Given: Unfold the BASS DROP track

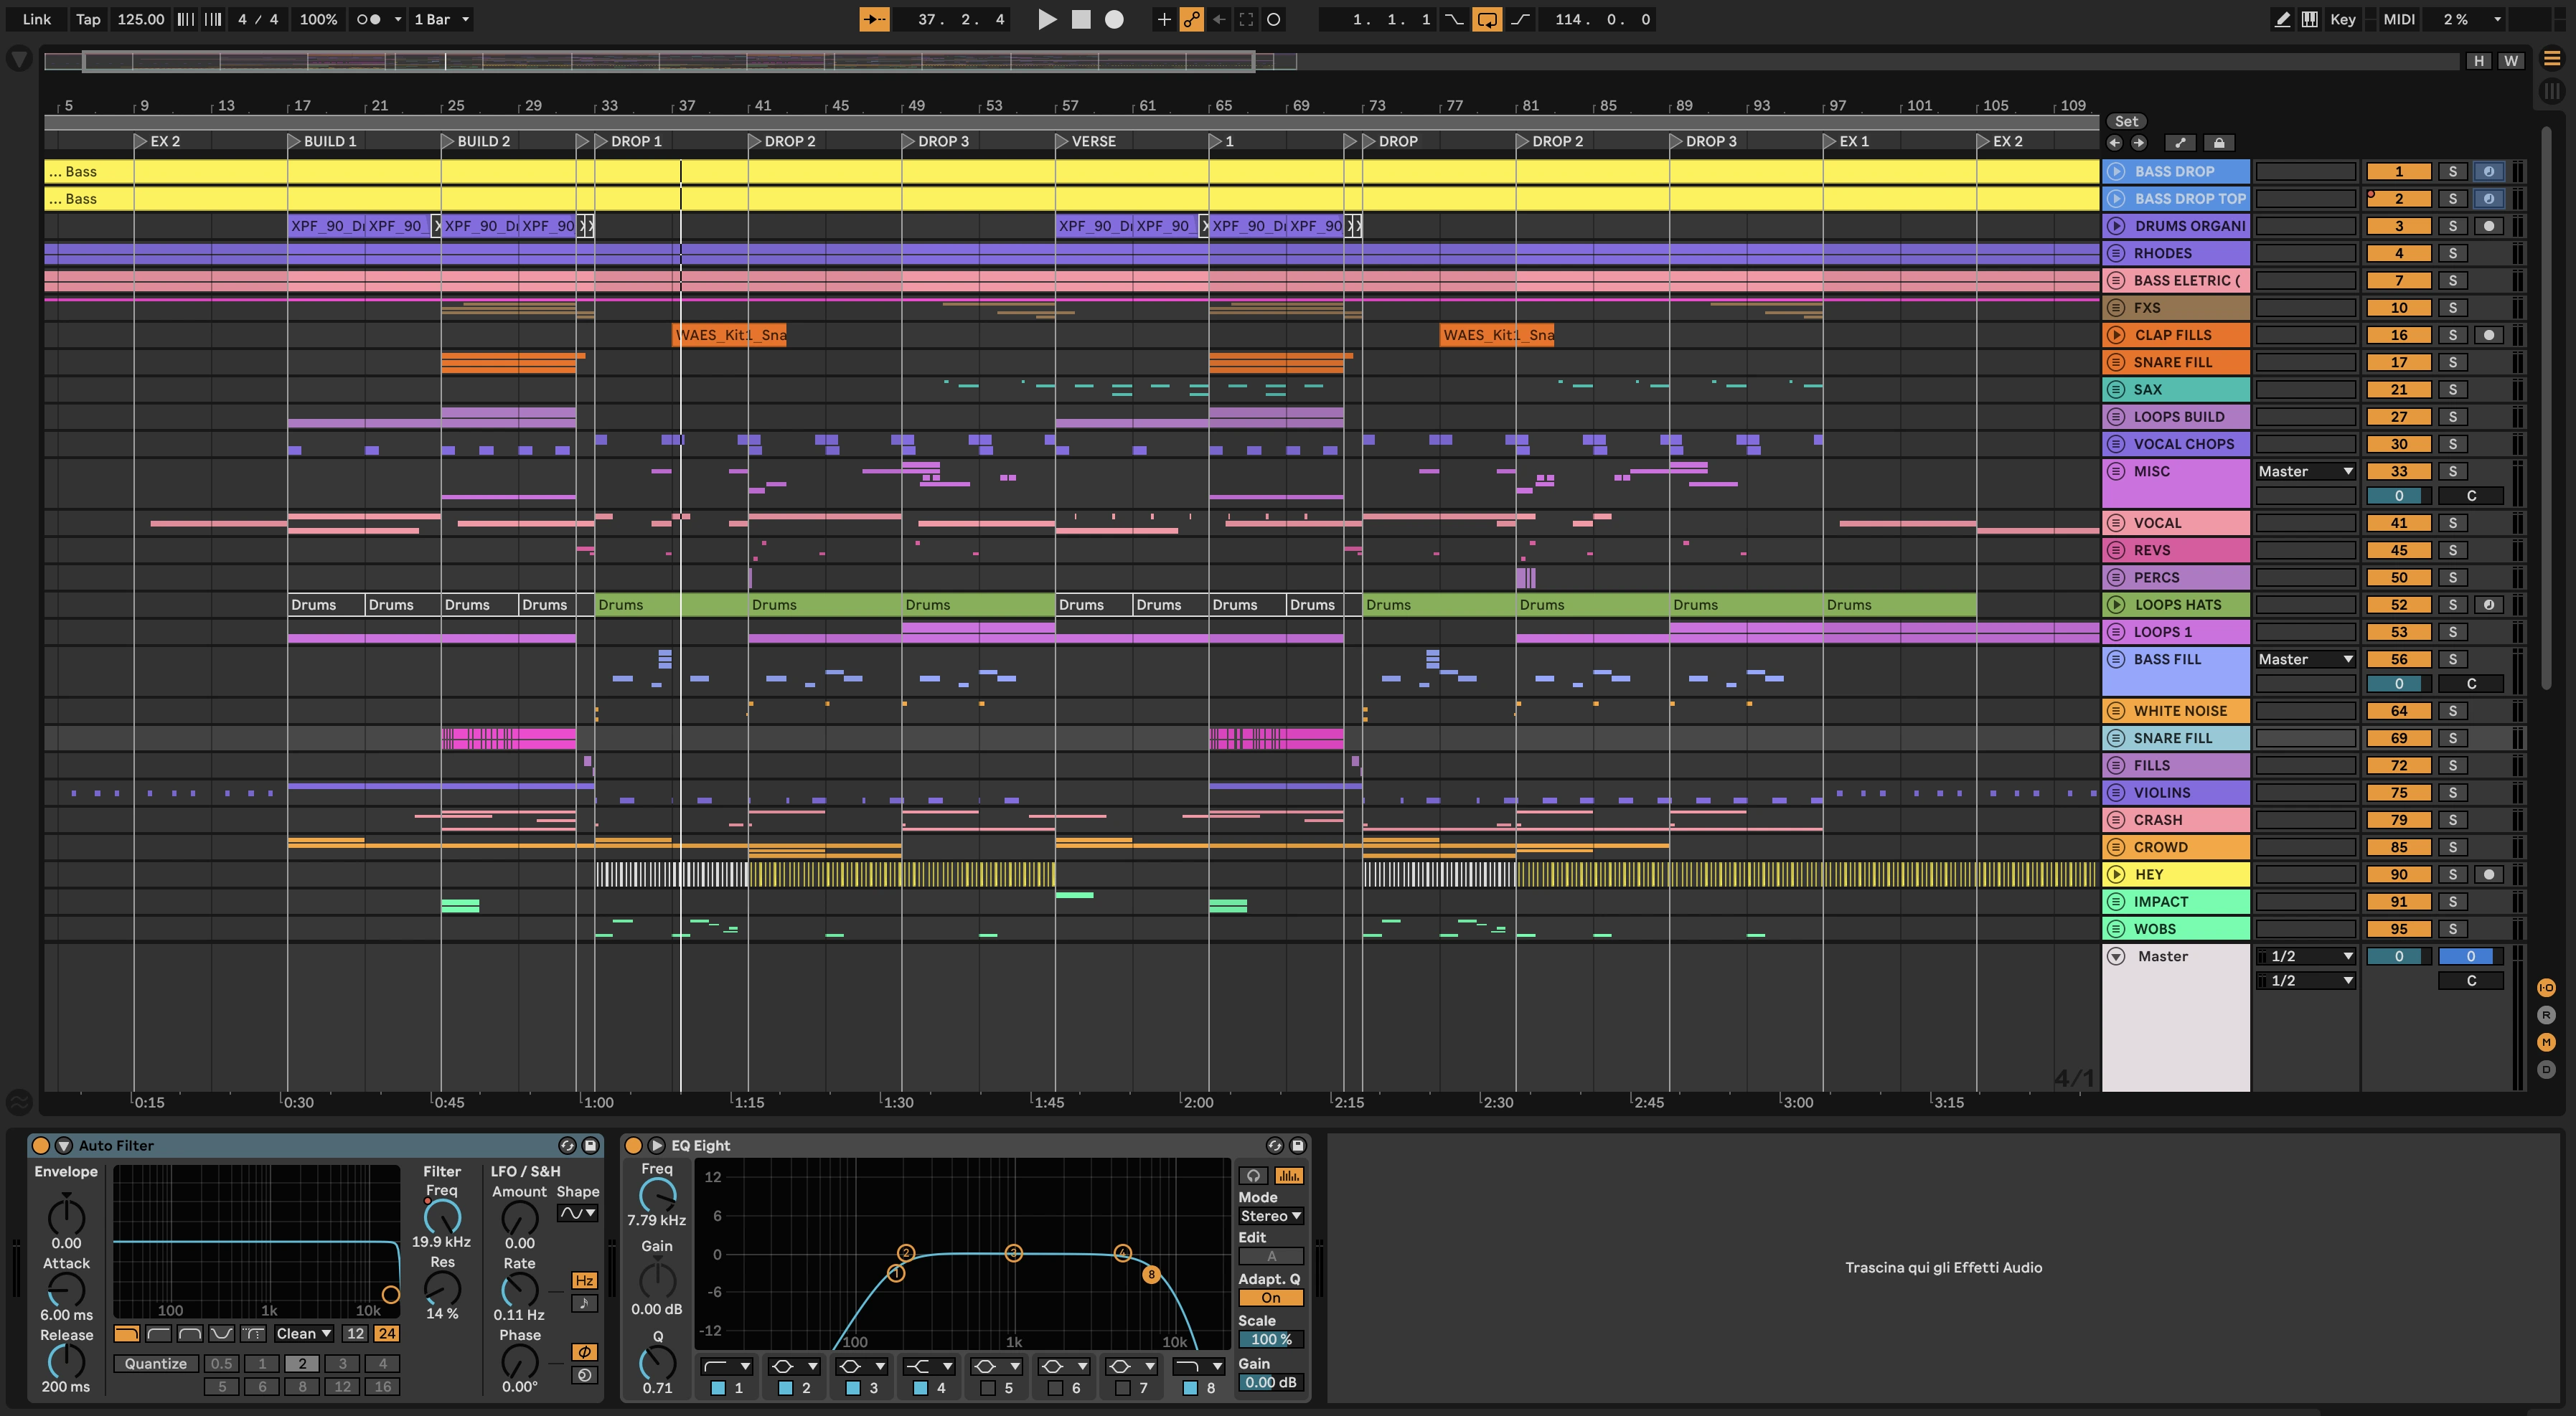Looking at the screenshot, I should tap(2116, 171).
